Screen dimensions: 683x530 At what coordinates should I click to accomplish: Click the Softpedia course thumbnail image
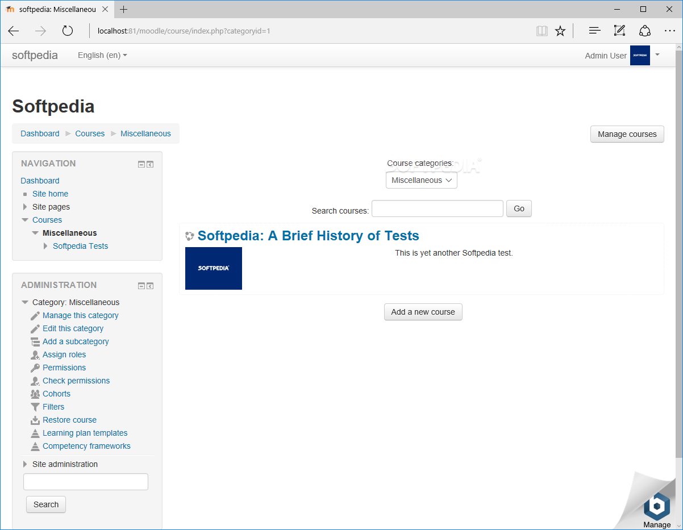(214, 268)
